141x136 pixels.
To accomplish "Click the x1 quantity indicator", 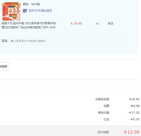I will [x=97, y=24].
